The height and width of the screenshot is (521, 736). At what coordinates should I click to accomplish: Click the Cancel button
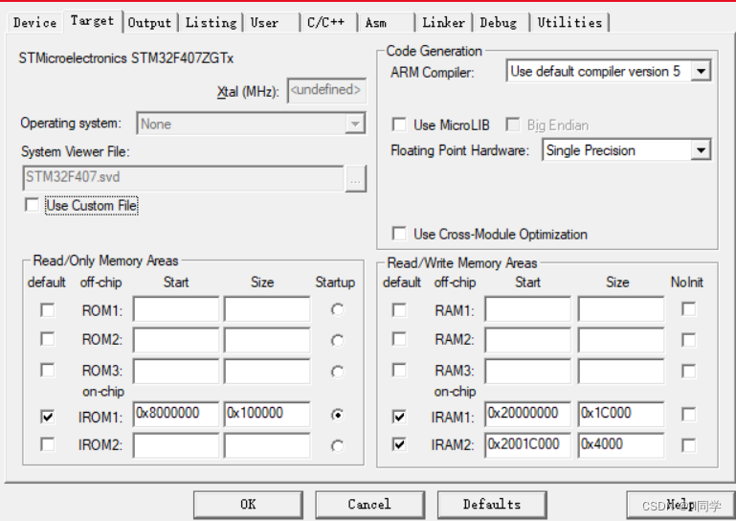click(369, 505)
